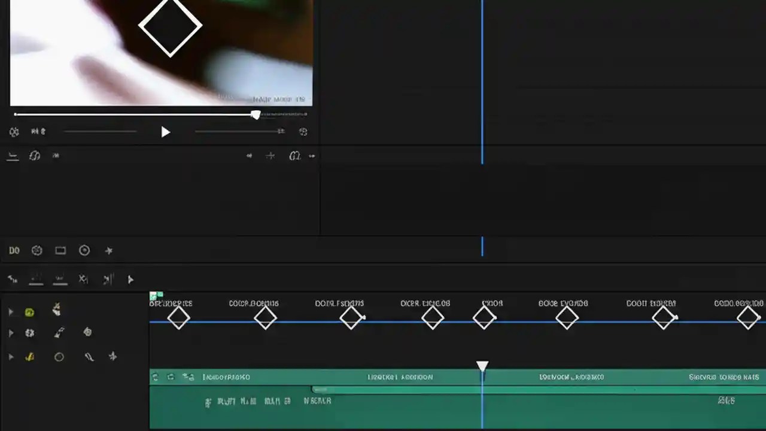
Task: Click the keyframe diamond in the preview window
Action: point(171,27)
